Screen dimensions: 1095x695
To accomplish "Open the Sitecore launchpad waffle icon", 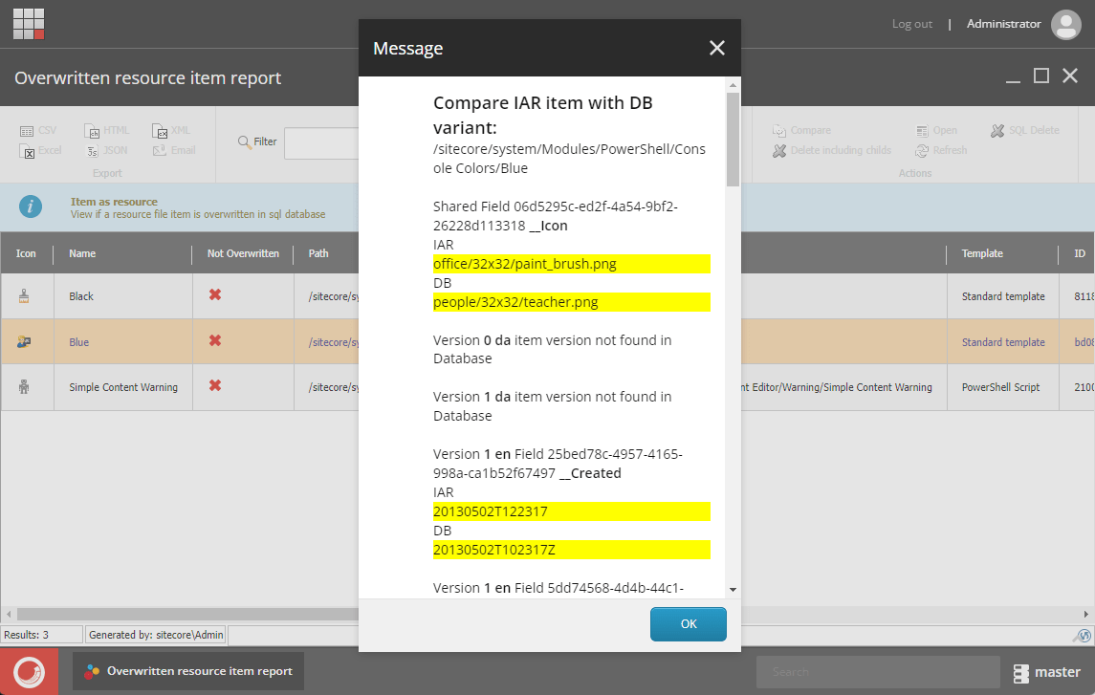I will tap(28, 24).
